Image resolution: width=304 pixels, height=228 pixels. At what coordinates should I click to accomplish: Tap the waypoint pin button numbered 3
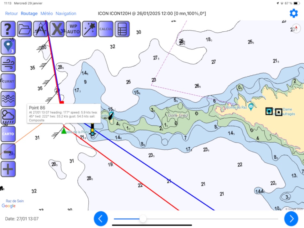click(x=8, y=46)
